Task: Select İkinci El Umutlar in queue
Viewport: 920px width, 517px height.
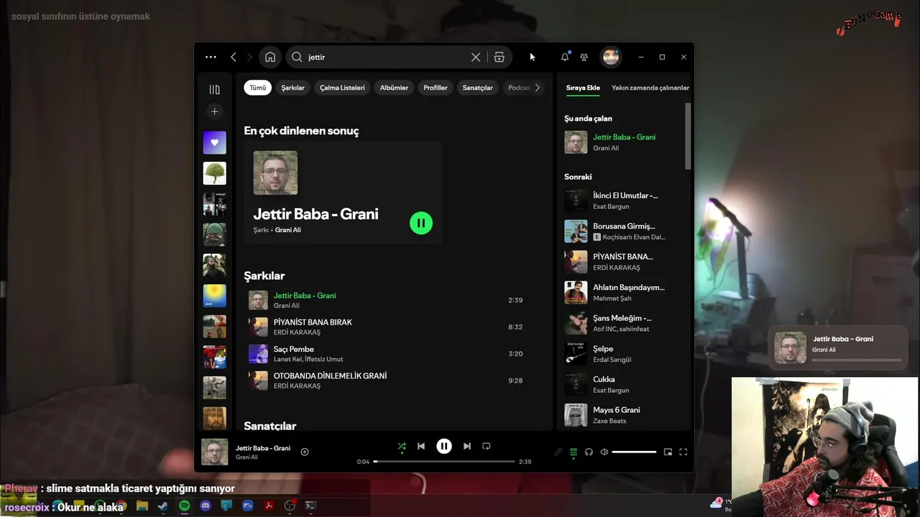Action: point(622,200)
